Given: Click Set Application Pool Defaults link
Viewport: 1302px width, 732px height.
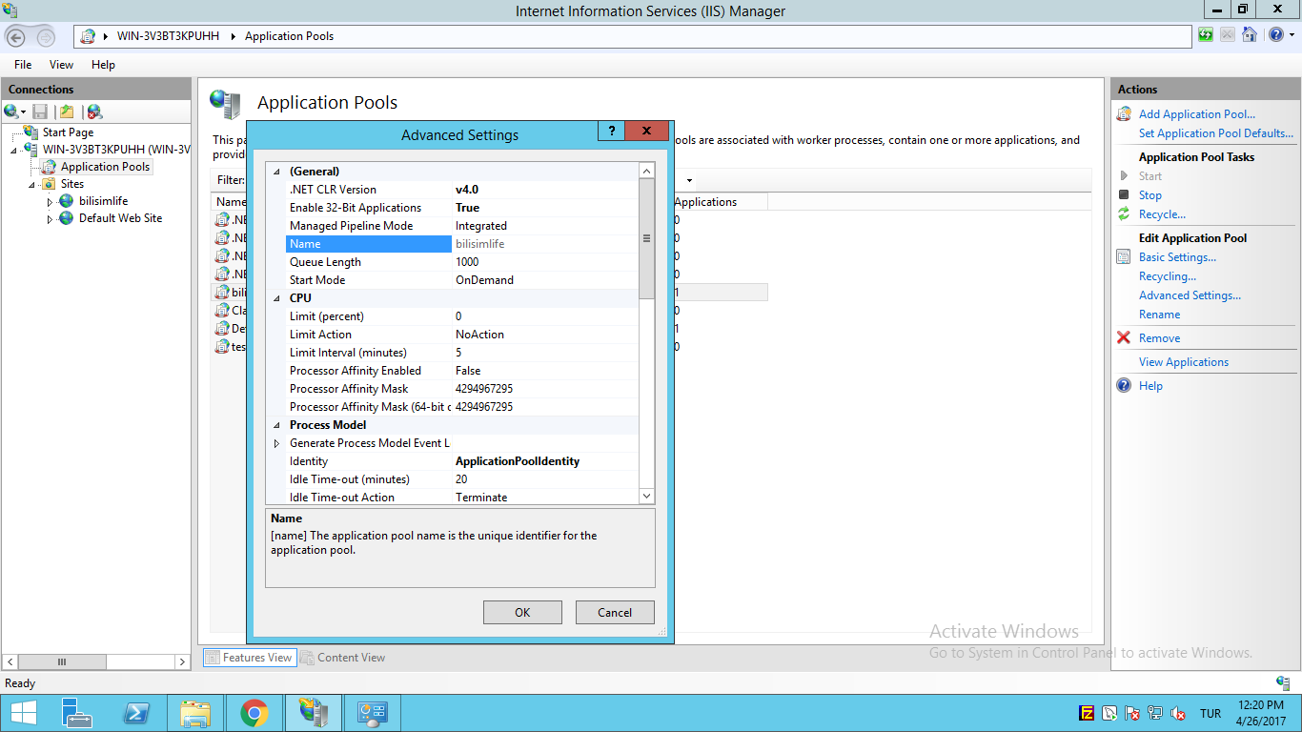Looking at the screenshot, I should 1216,133.
